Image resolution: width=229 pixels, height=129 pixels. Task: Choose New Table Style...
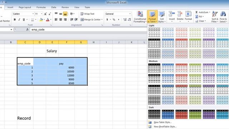pyautogui.click(x=163, y=122)
